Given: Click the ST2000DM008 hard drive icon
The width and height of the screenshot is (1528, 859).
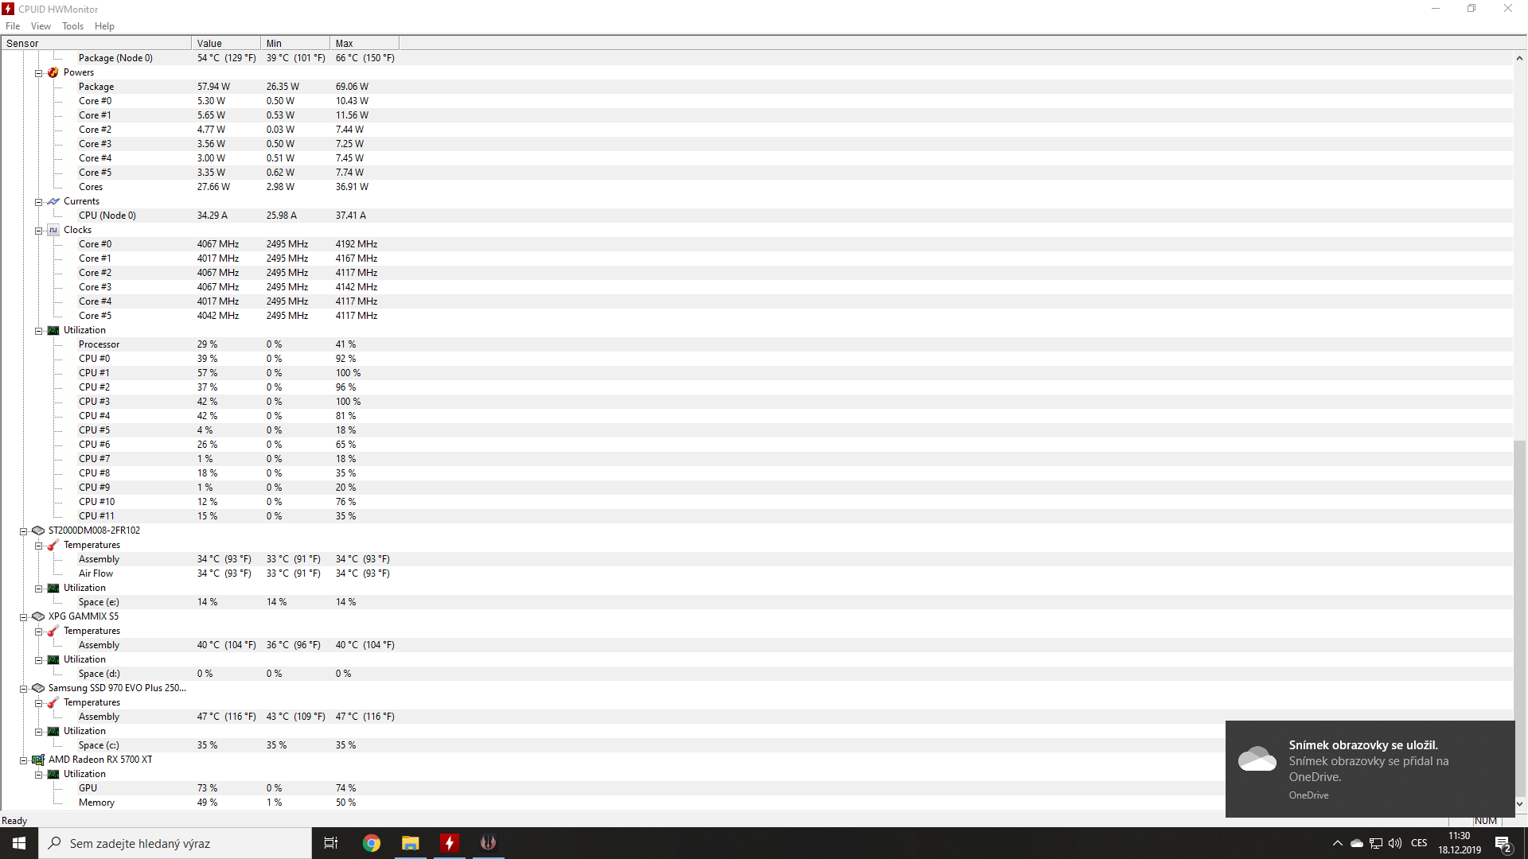Looking at the screenshot, I should (x=38, y=531).
